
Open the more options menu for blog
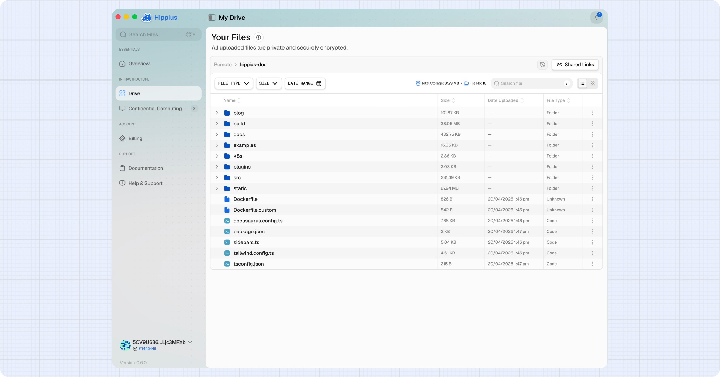click(x=592, y=113)
